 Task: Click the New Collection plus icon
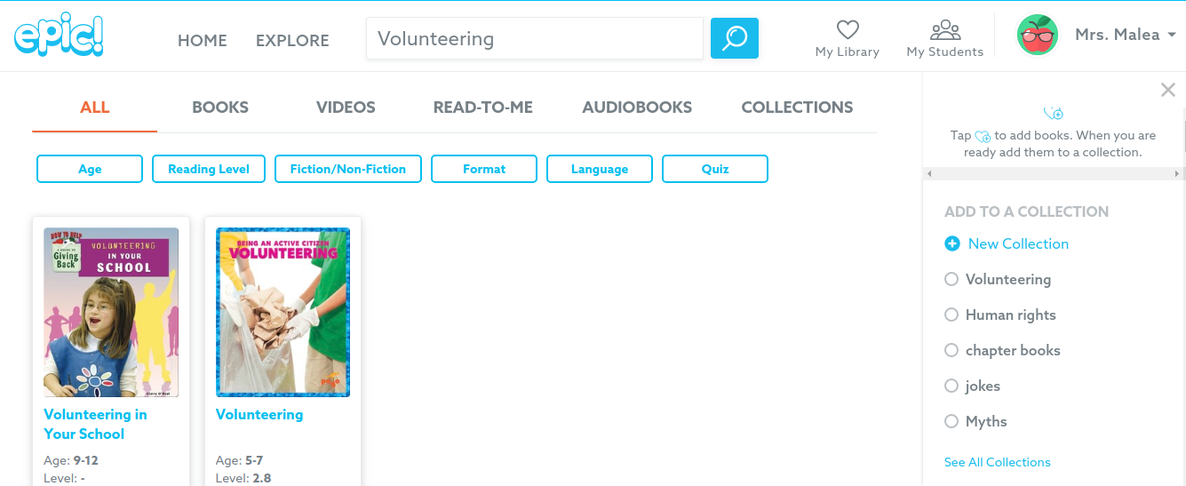(952, 243)
